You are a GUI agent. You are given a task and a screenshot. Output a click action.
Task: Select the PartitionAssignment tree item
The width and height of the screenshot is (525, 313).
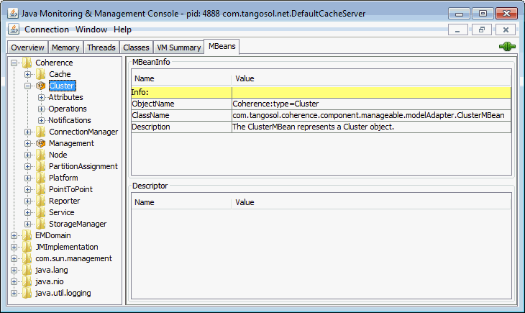(x=83, y=166)
